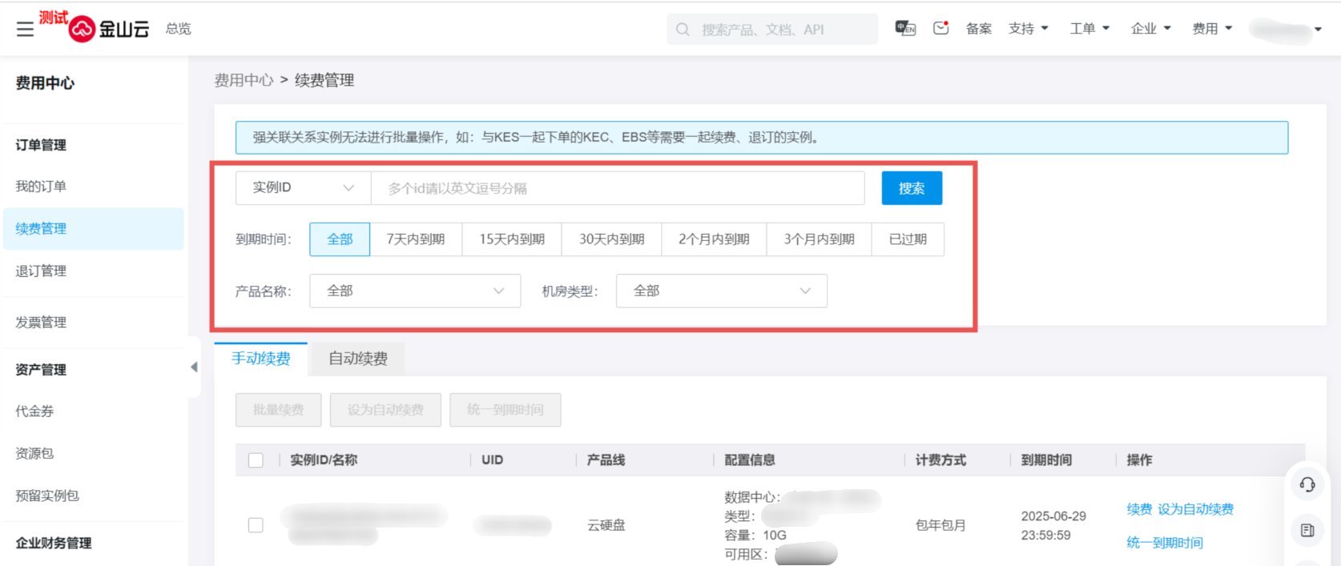
Task: Expand the 机房类型 dropdown
Action: point(721,291)
